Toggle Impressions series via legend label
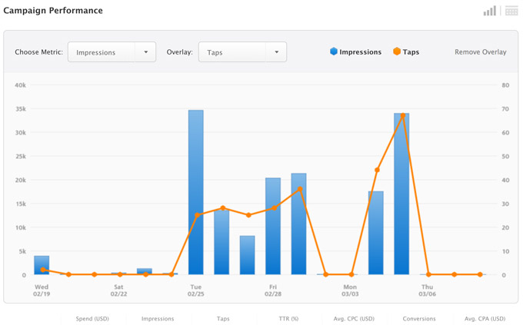This screenshot has width=523, height=325. coord(361,52)
